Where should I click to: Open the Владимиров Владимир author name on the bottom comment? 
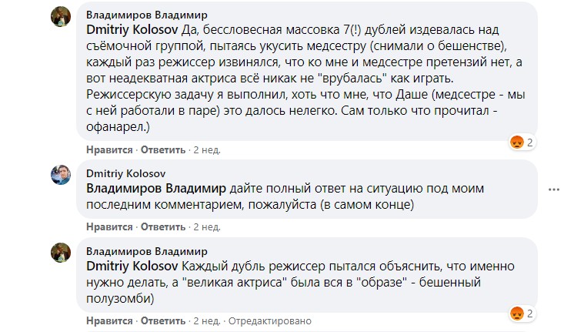coord(146,251)
